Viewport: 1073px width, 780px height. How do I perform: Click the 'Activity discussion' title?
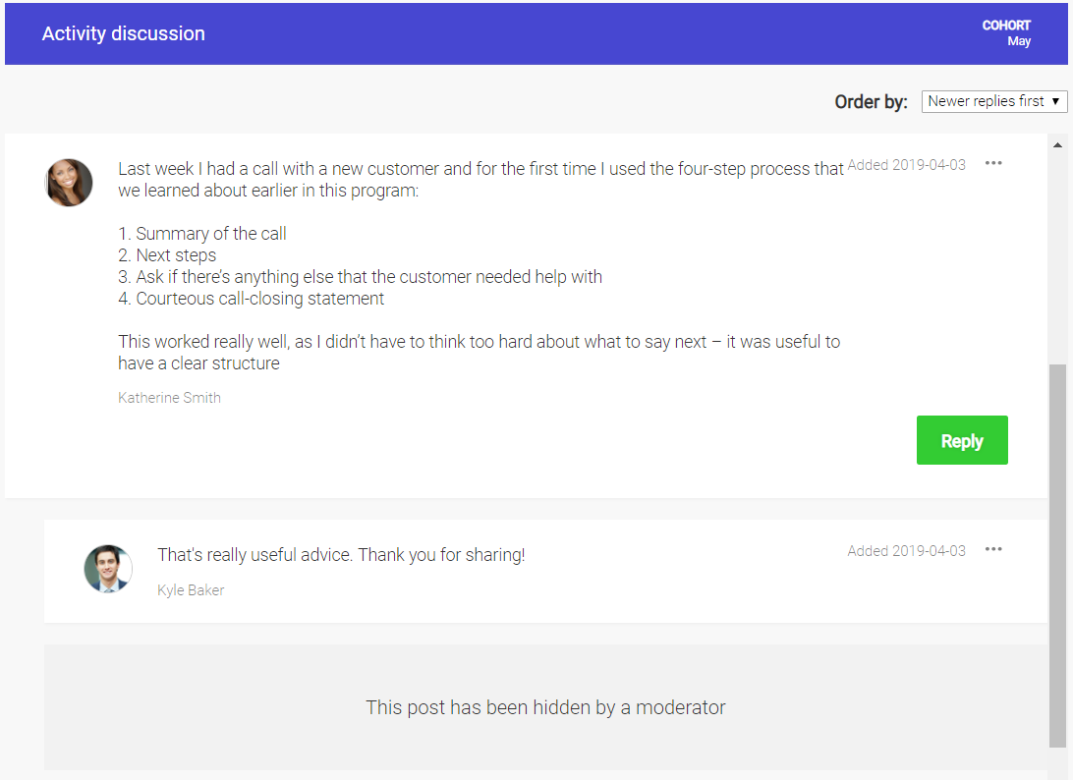(x=123, y=32)
